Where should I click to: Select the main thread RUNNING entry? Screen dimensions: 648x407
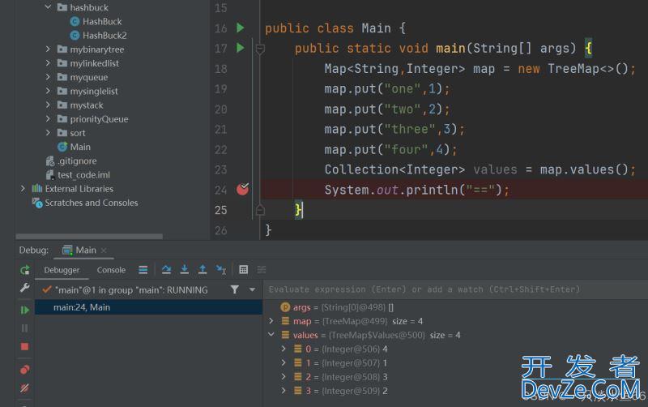131,290
